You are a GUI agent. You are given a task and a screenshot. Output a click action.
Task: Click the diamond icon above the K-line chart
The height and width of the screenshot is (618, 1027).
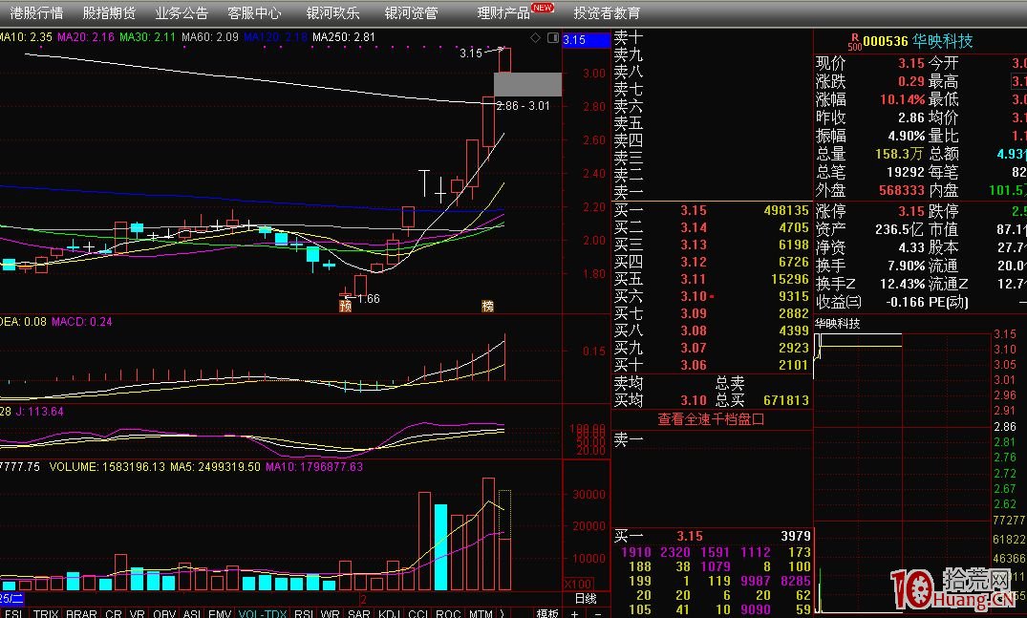[x=535, y=38]
